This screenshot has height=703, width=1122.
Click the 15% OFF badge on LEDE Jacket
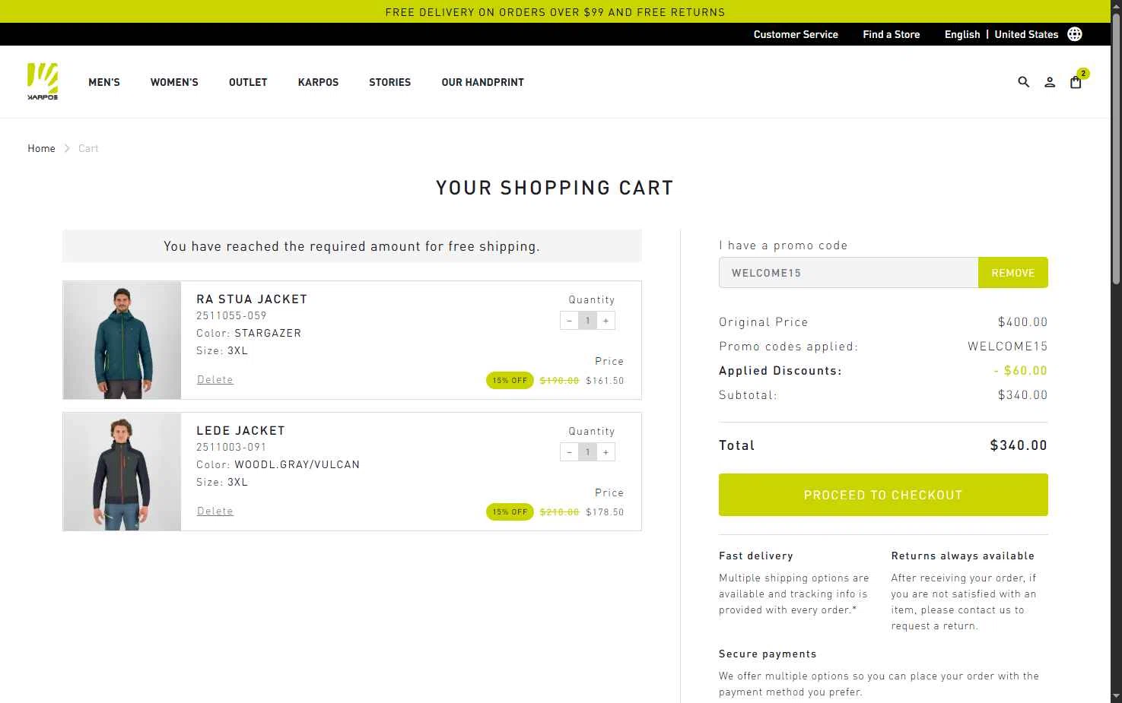[510, 512]
